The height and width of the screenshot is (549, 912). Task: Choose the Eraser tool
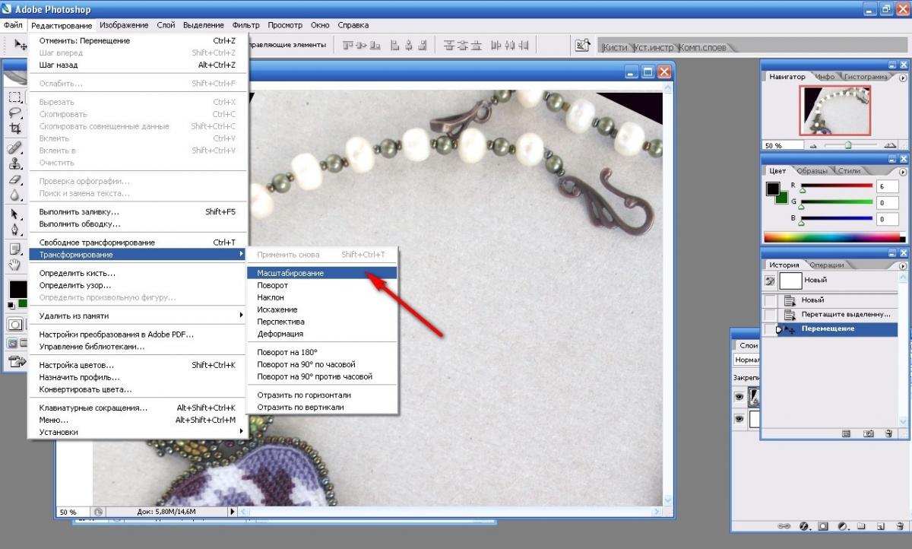tap(14, 179)
